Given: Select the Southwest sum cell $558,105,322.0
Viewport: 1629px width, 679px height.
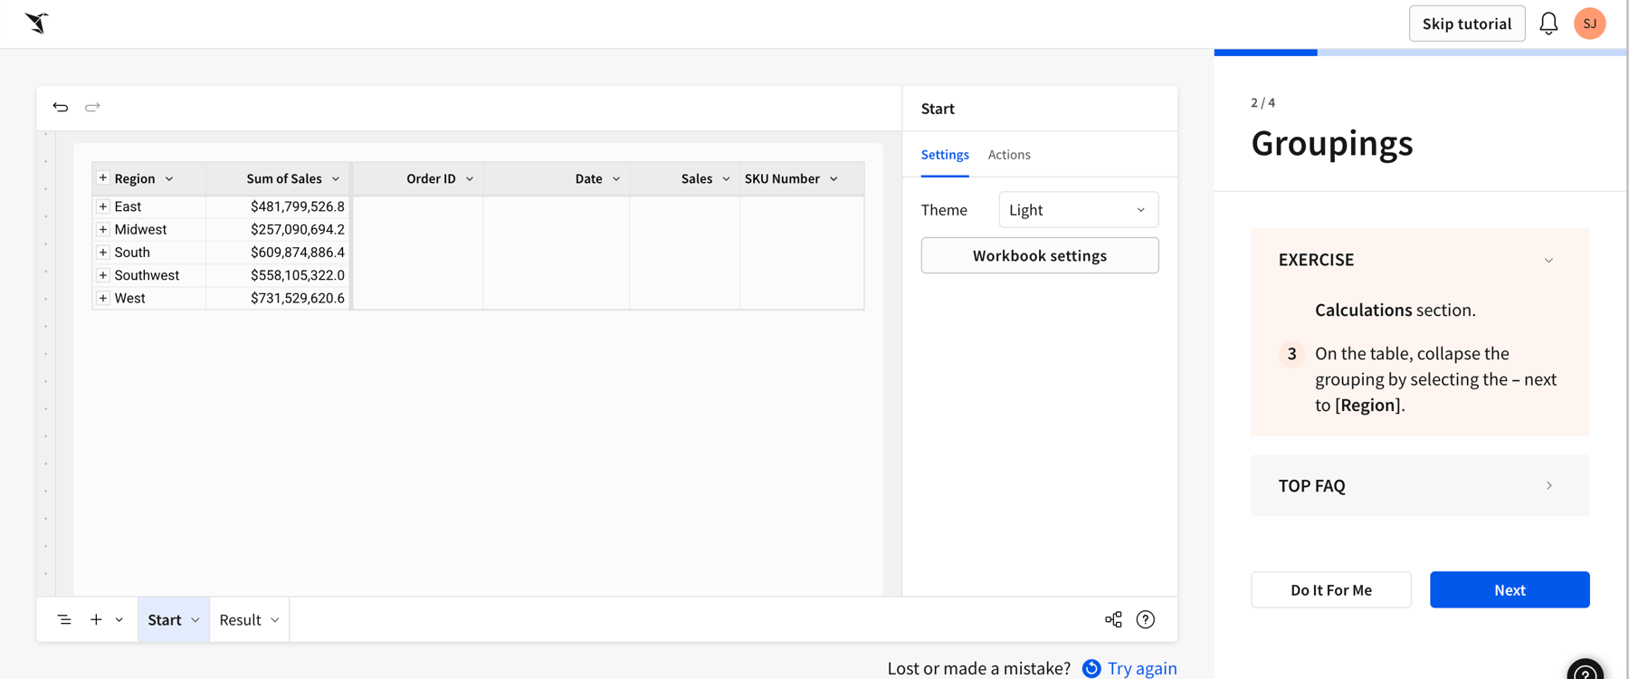Looking at the screenshot, I should click(278, 275).
